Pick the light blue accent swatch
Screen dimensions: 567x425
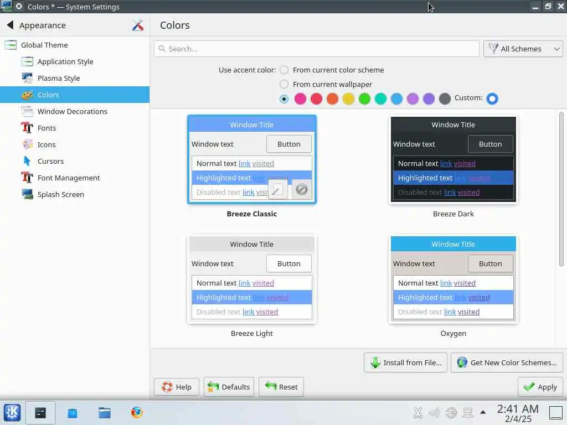click(396, 99)
